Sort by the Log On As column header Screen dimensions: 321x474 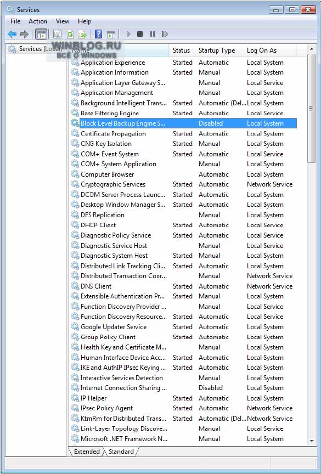pyautogui.click(x=262, y=50)
